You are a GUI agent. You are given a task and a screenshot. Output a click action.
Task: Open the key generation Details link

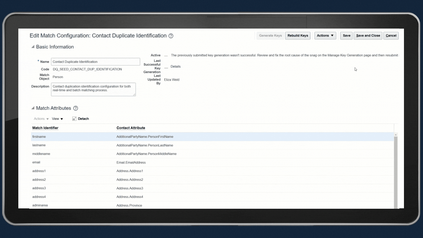coord(176,67)
